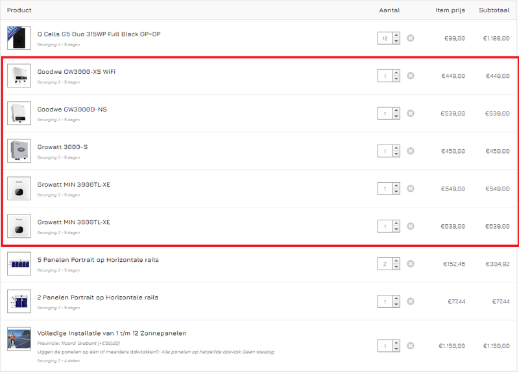Decrease quantity of 2 Panelen Portrait rails
The image size is (519, 372).
[396, 305]
